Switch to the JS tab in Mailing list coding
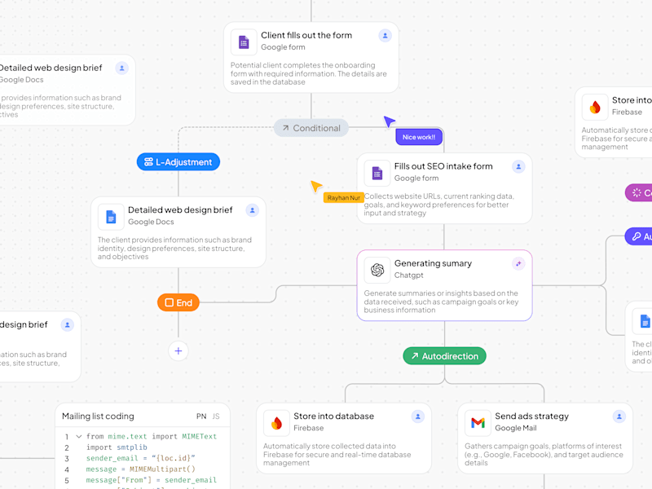652x489 pixels. click(216, 416)
